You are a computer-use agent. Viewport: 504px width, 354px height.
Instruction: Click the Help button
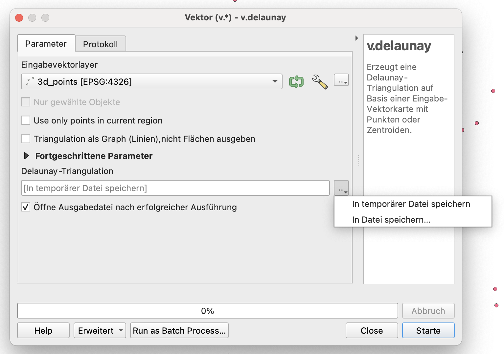click(x=43, y=330)
